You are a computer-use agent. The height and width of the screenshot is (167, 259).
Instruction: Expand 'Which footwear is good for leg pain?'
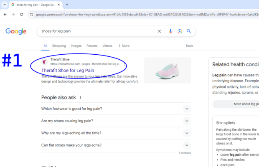click(116, 109)
